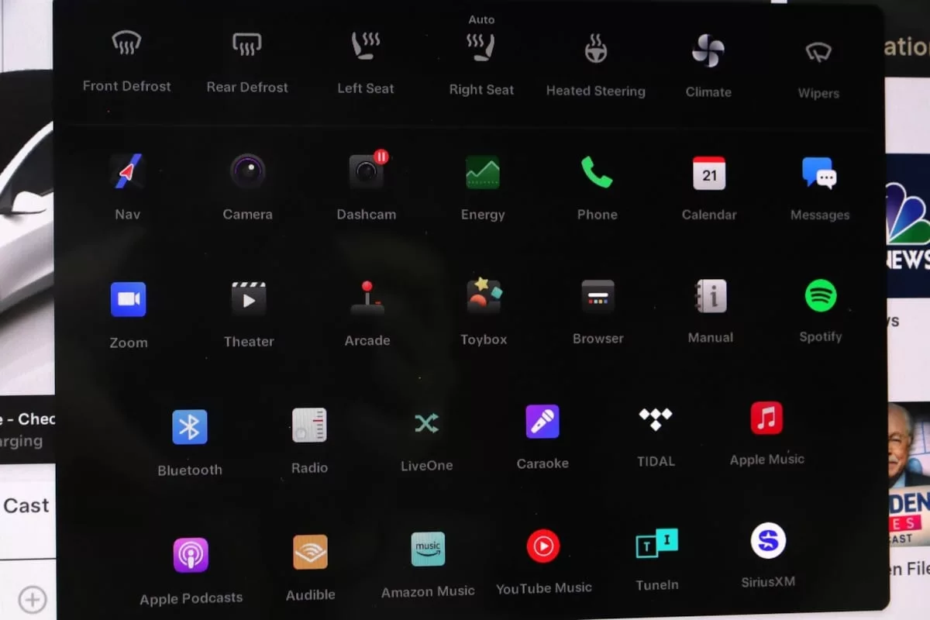Screen dimensions: 930x620
Task: Open Wipers settings
Action: coord(818,53)
